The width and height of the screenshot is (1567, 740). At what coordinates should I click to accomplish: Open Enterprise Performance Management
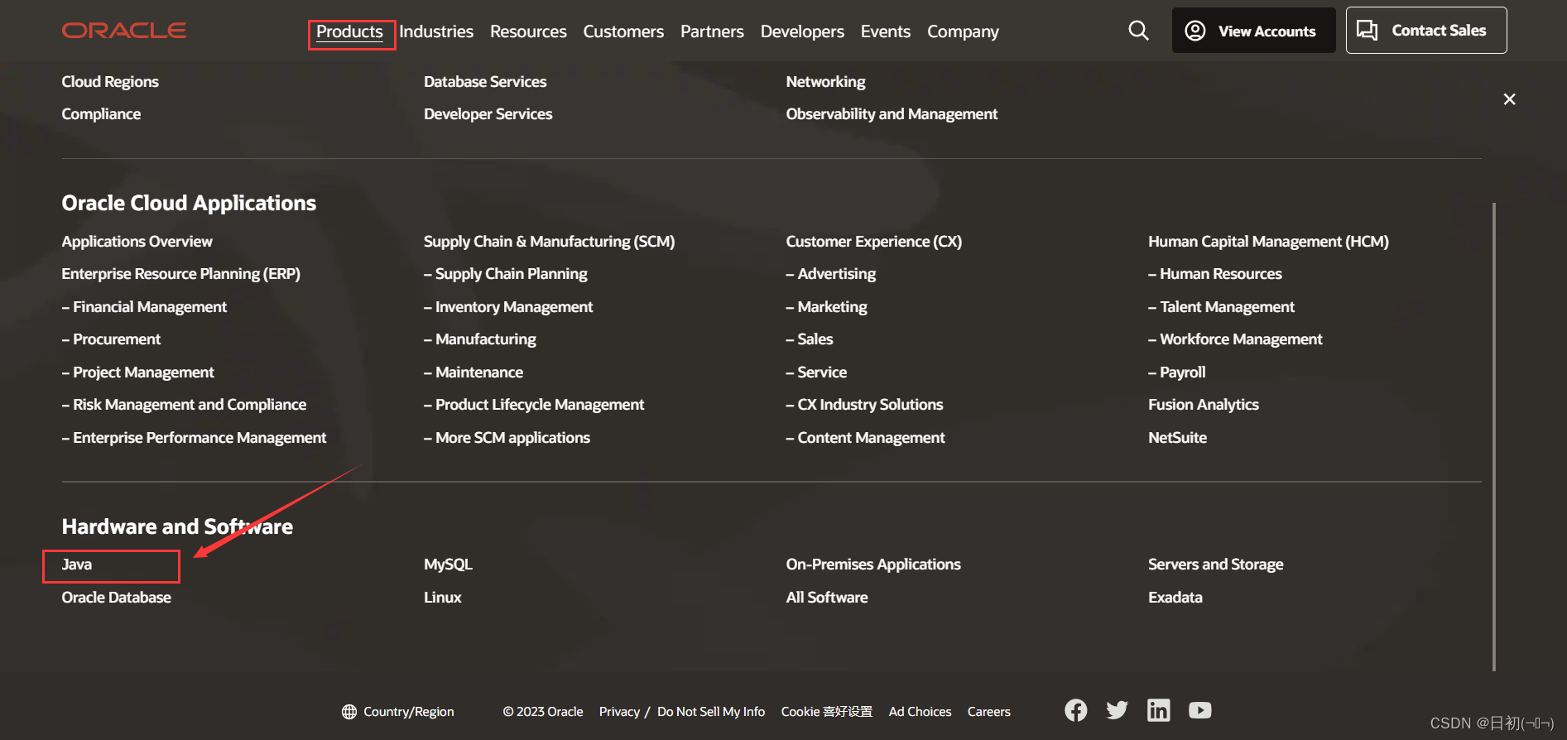coord(194,438)
